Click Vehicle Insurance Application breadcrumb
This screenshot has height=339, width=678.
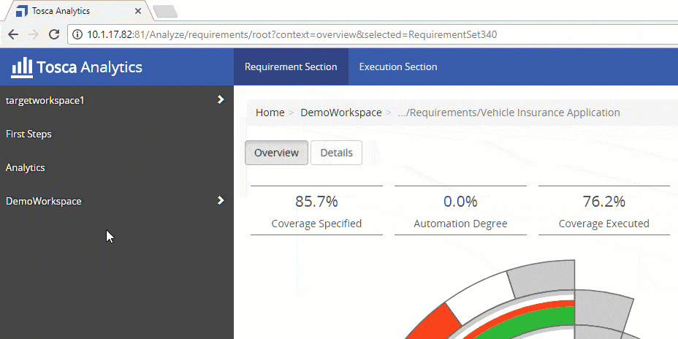(x=509, y=113)
